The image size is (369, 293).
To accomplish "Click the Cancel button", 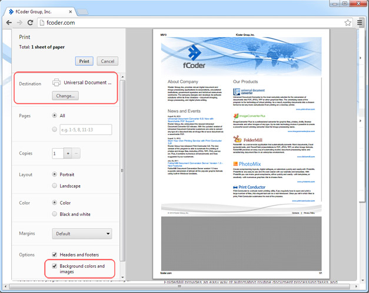I will pyautogui.click(x=108, y=61).
